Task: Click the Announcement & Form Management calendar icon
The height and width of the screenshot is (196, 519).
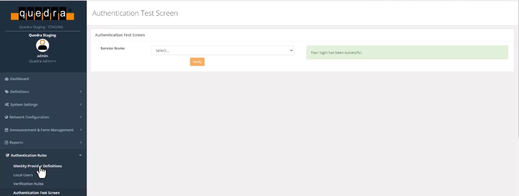Action: tap(6, 130)
